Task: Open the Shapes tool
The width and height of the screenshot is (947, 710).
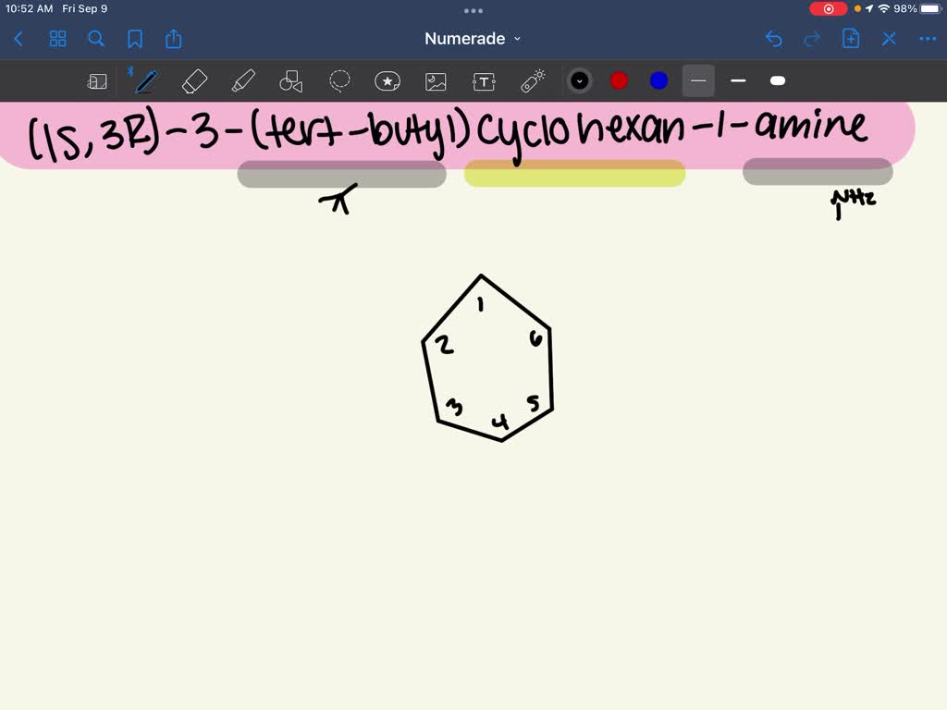Action: [291, 81]
